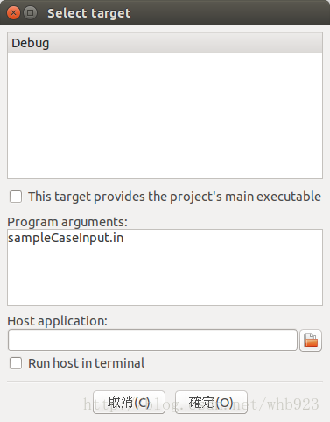Screen dimensions: 330x422
Task: Click the Host application label
Action: click(x=57, y=321)
